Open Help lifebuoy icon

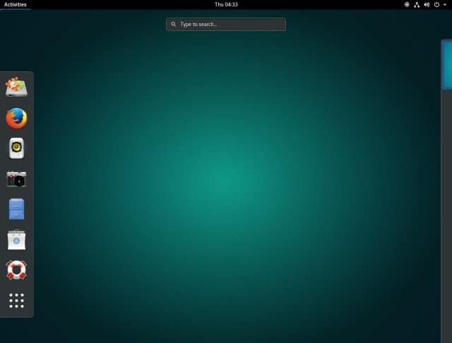[16, 270]
